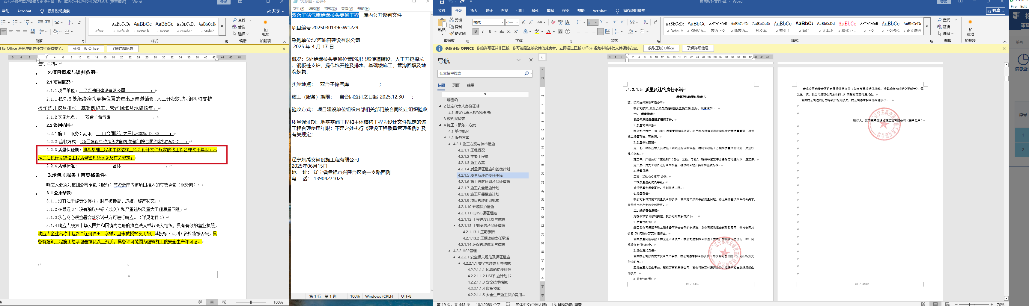Click 获取正版 Office button in 谈判文件 Word
This screenshot has height=306, width=1029.
point(86,48)
